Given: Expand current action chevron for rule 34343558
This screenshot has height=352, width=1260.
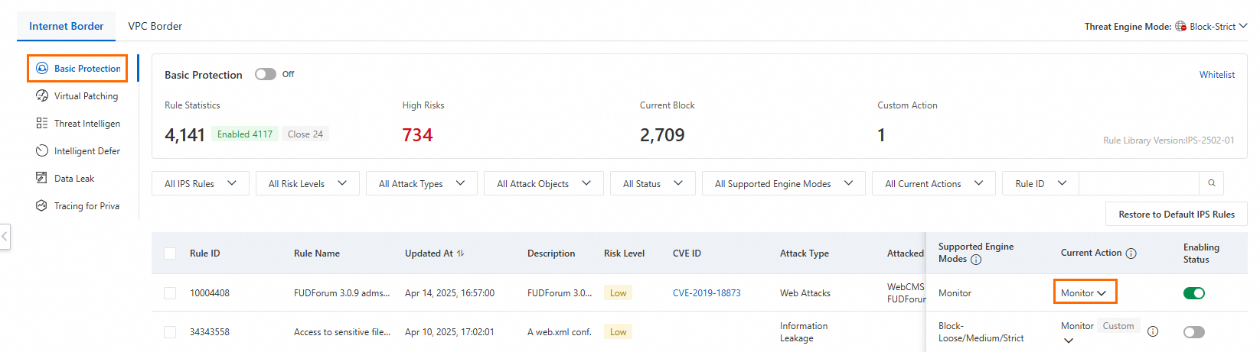Looking at the screenshot, I should (x=1069, y=341).
